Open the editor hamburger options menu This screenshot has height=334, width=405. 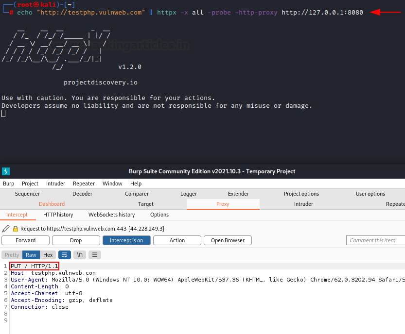(95, 255)
